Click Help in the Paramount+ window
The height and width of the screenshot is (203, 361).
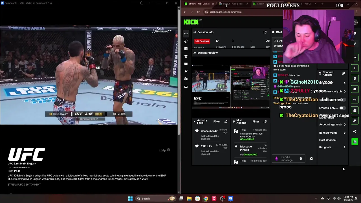pos(164,150)
